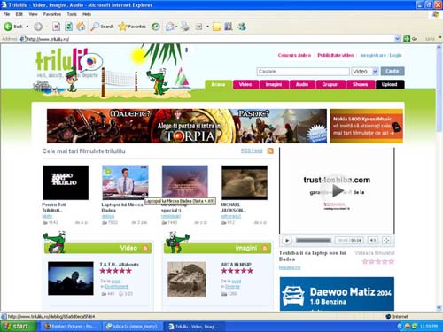443x332 pixels.
Task: Click the RSS icon in Imagini section header
Action: click(x=265, y=248)
